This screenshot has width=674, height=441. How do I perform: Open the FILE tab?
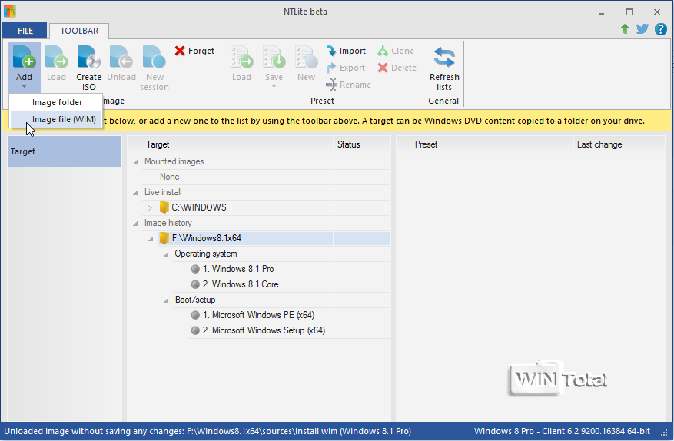click(x=25, y=31)
